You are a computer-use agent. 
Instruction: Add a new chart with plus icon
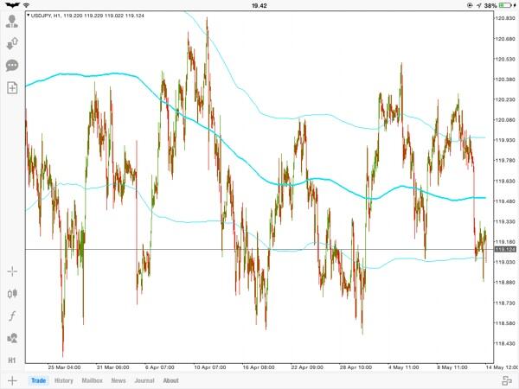pyautogui.click(x=12, y=380)
